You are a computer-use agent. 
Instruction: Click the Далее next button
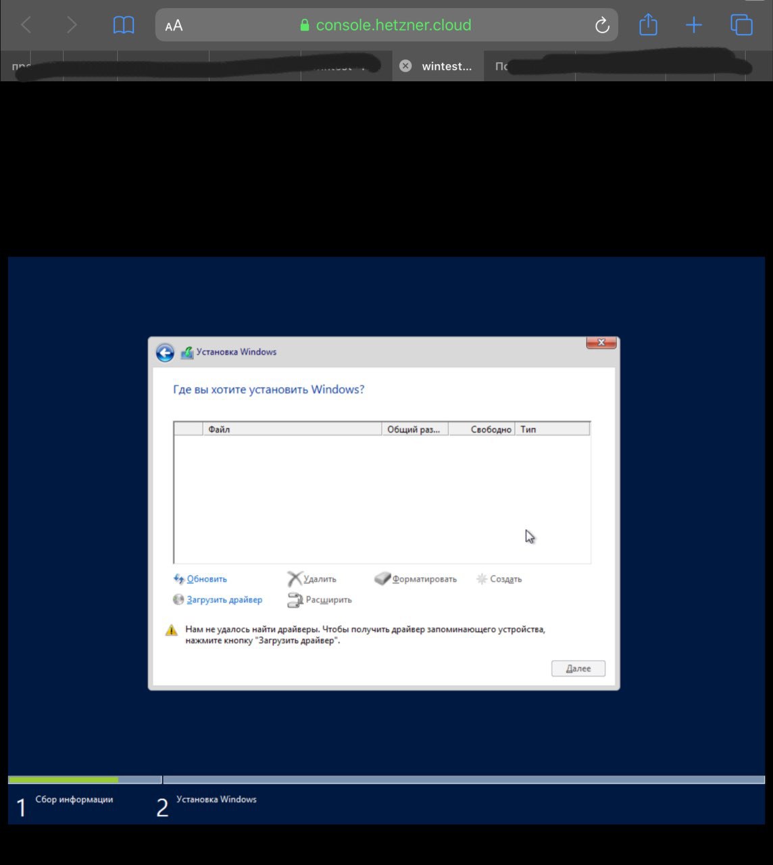click(578, 668)
